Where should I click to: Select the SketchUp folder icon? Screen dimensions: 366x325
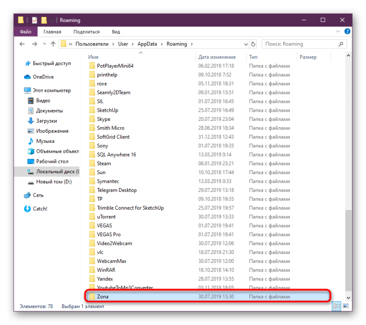[x=92, y=110]
